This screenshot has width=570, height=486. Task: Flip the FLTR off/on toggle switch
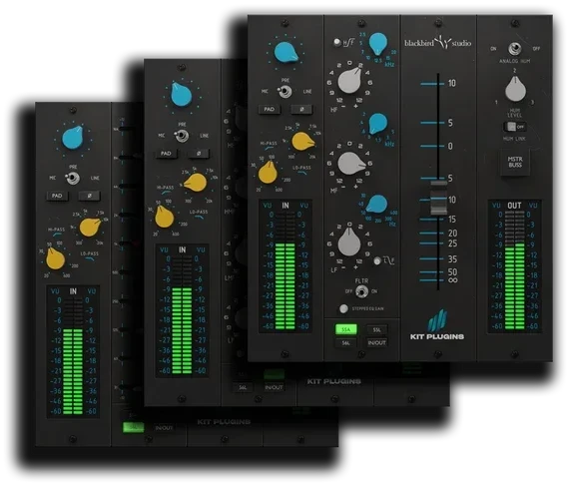(361, 291)
